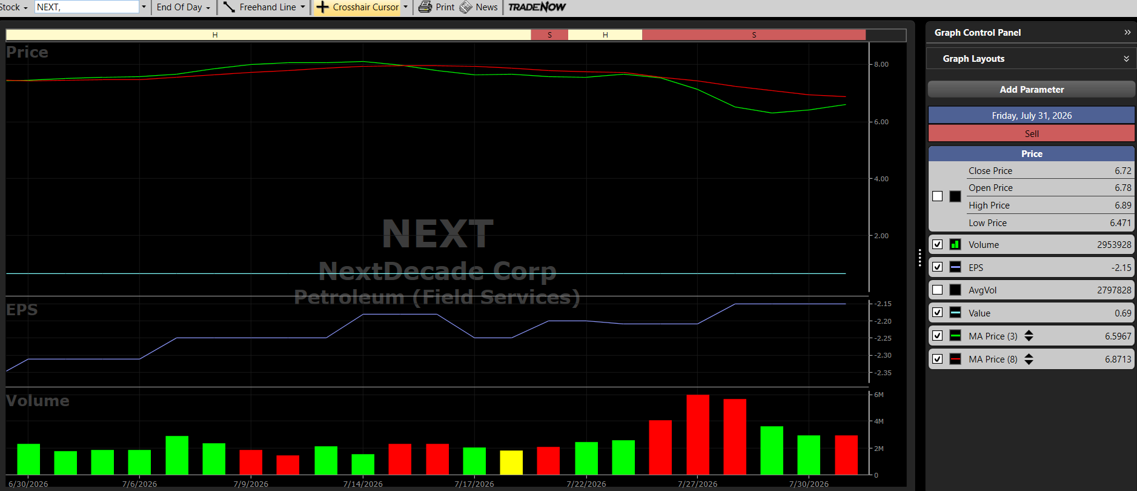Click the short red S rating segment
Screen dimensions: 1137x491
[x=549, y=35]
